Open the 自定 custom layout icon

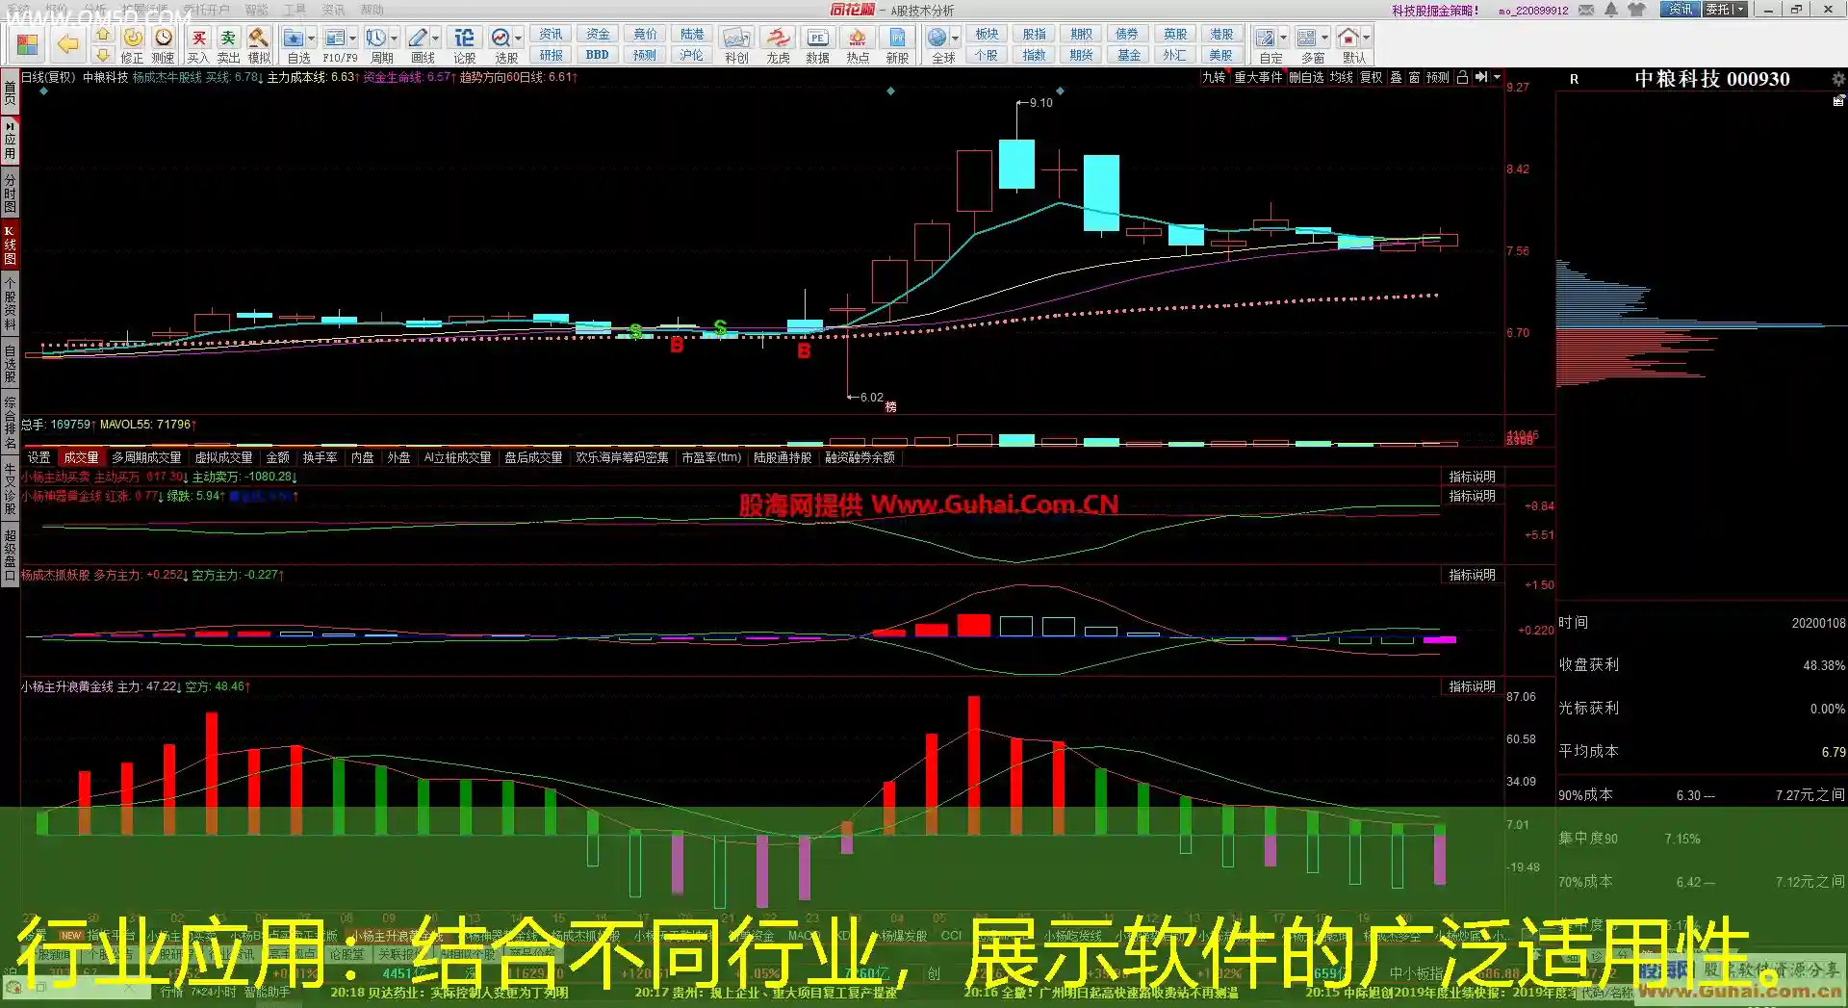1266,38
